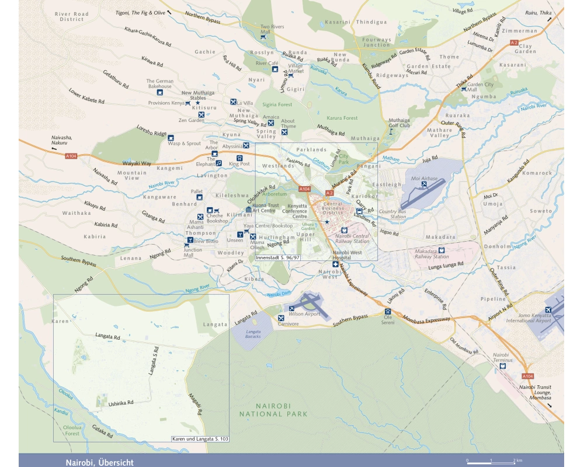Click the Two Rivers Mall shopping icon
This screenshot has height=467, width=584.
coord(263,37)
